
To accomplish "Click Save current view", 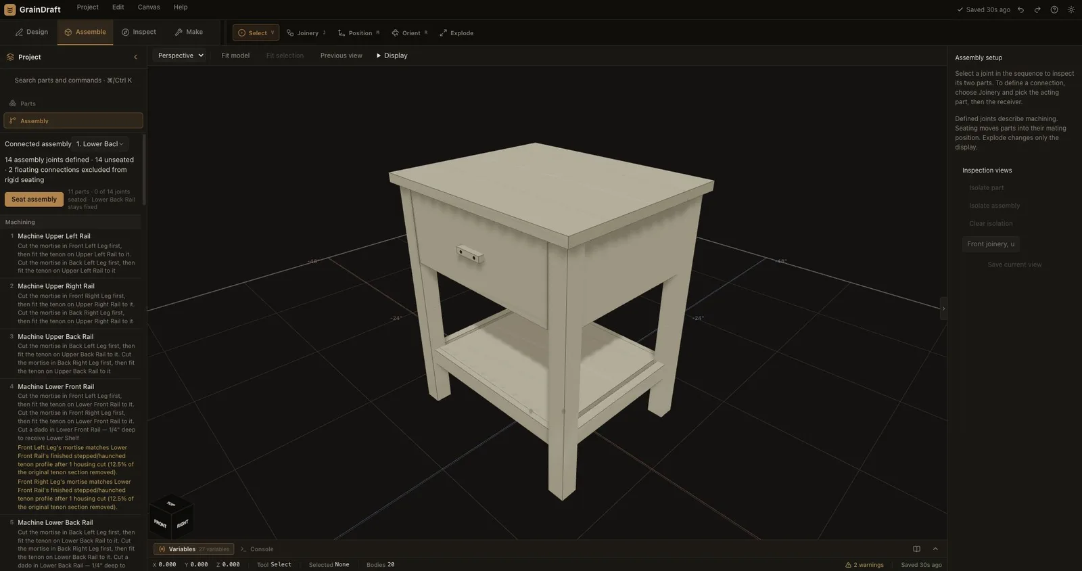I will coord(1014,265).
